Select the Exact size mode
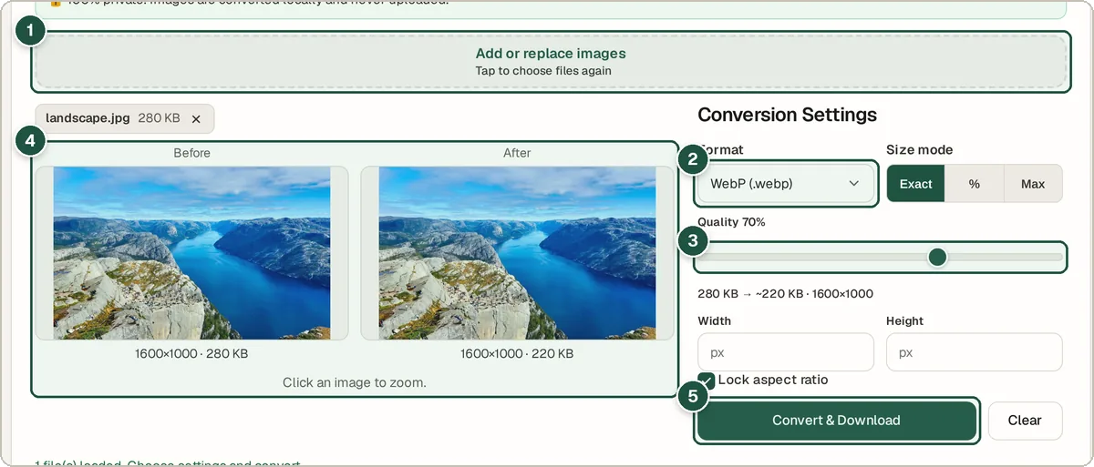Screen dimensions: 1094x467 tap(915, 184)
